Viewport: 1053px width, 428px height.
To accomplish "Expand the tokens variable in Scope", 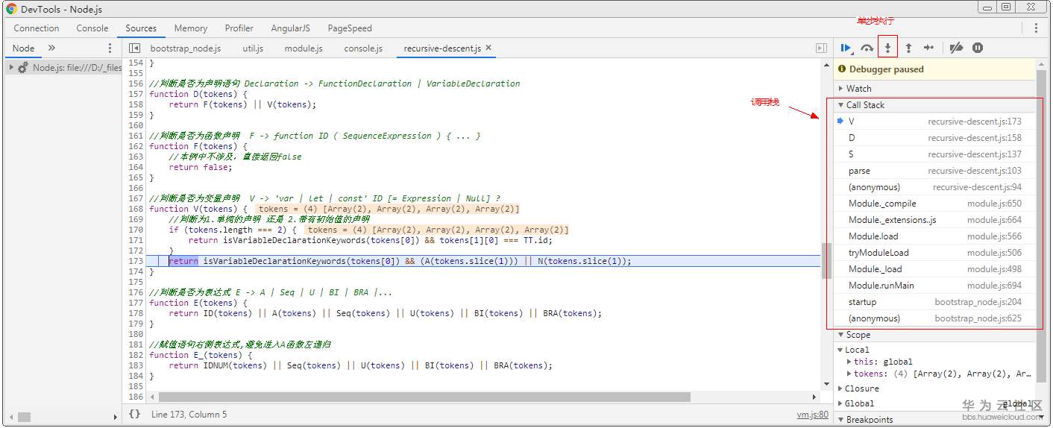I will 849,374.
